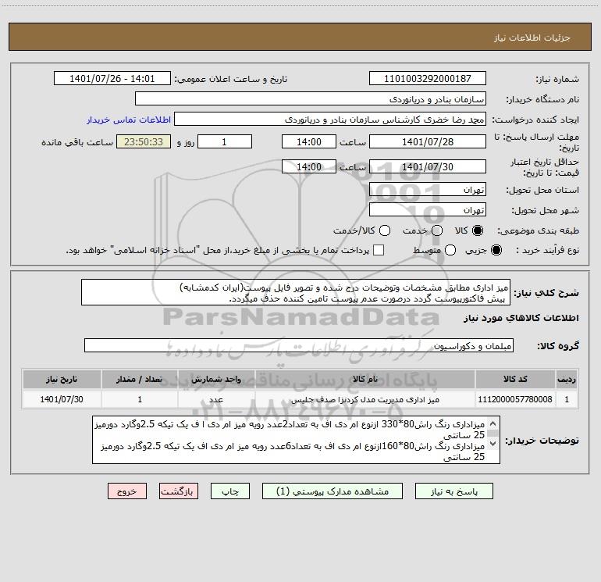
Task: Click the تعداد / مقدار column header
Action: pos(140,379)
